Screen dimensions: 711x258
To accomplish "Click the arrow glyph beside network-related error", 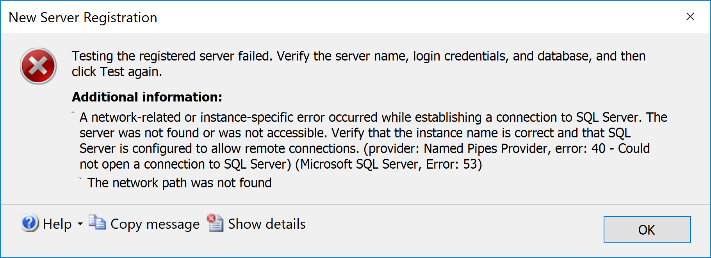I will pyautogui.click(x=72, y=112).
